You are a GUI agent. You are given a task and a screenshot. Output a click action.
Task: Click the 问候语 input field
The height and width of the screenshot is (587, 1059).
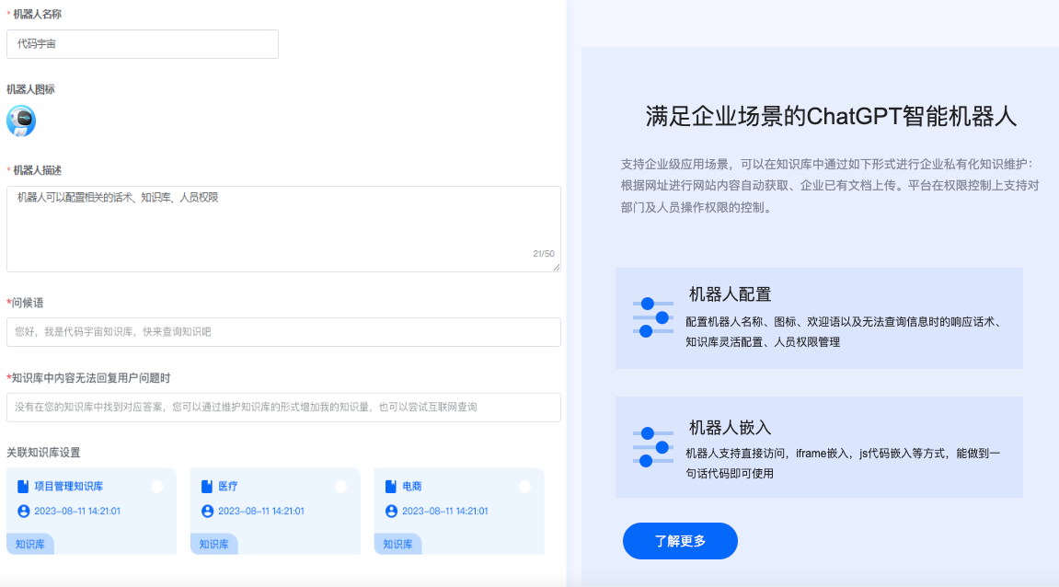click(283, 332)
